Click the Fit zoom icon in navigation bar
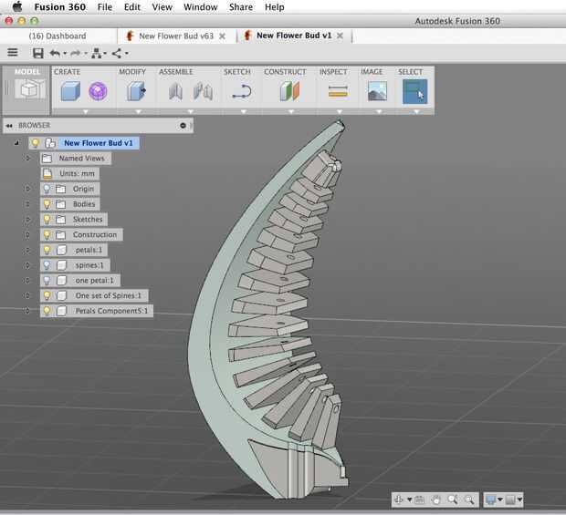 469,500
